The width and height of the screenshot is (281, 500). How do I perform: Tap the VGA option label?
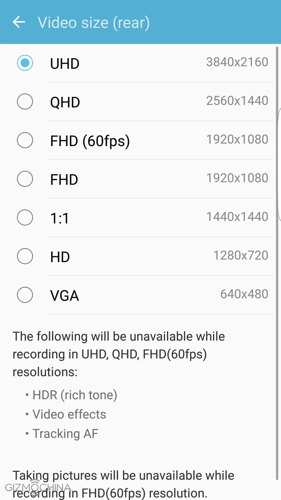(64, 295)
